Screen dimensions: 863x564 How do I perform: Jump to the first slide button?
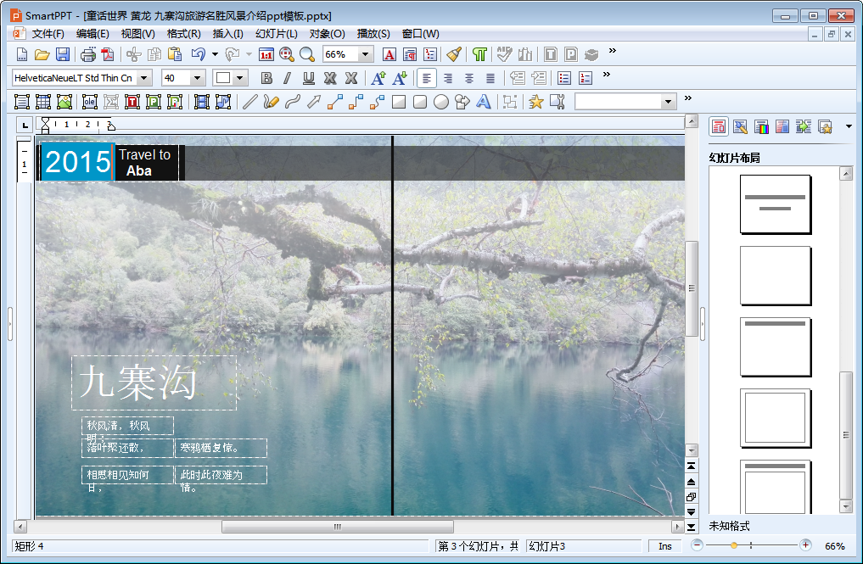[x=692, y=466]
